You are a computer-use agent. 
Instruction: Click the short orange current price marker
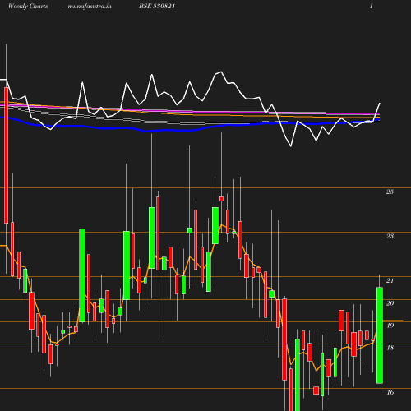[393, 321]
